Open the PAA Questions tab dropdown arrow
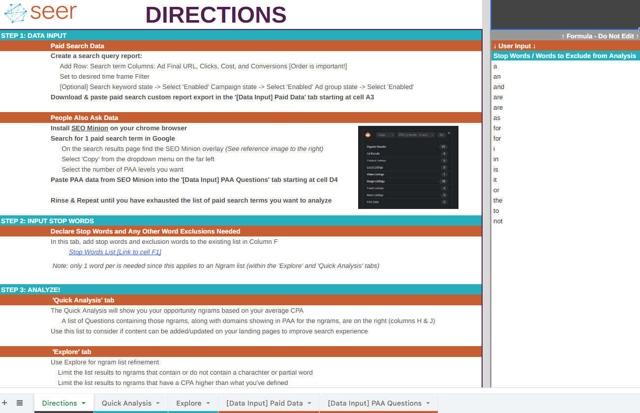The image size is (640, 413). [x=428, y=403]
